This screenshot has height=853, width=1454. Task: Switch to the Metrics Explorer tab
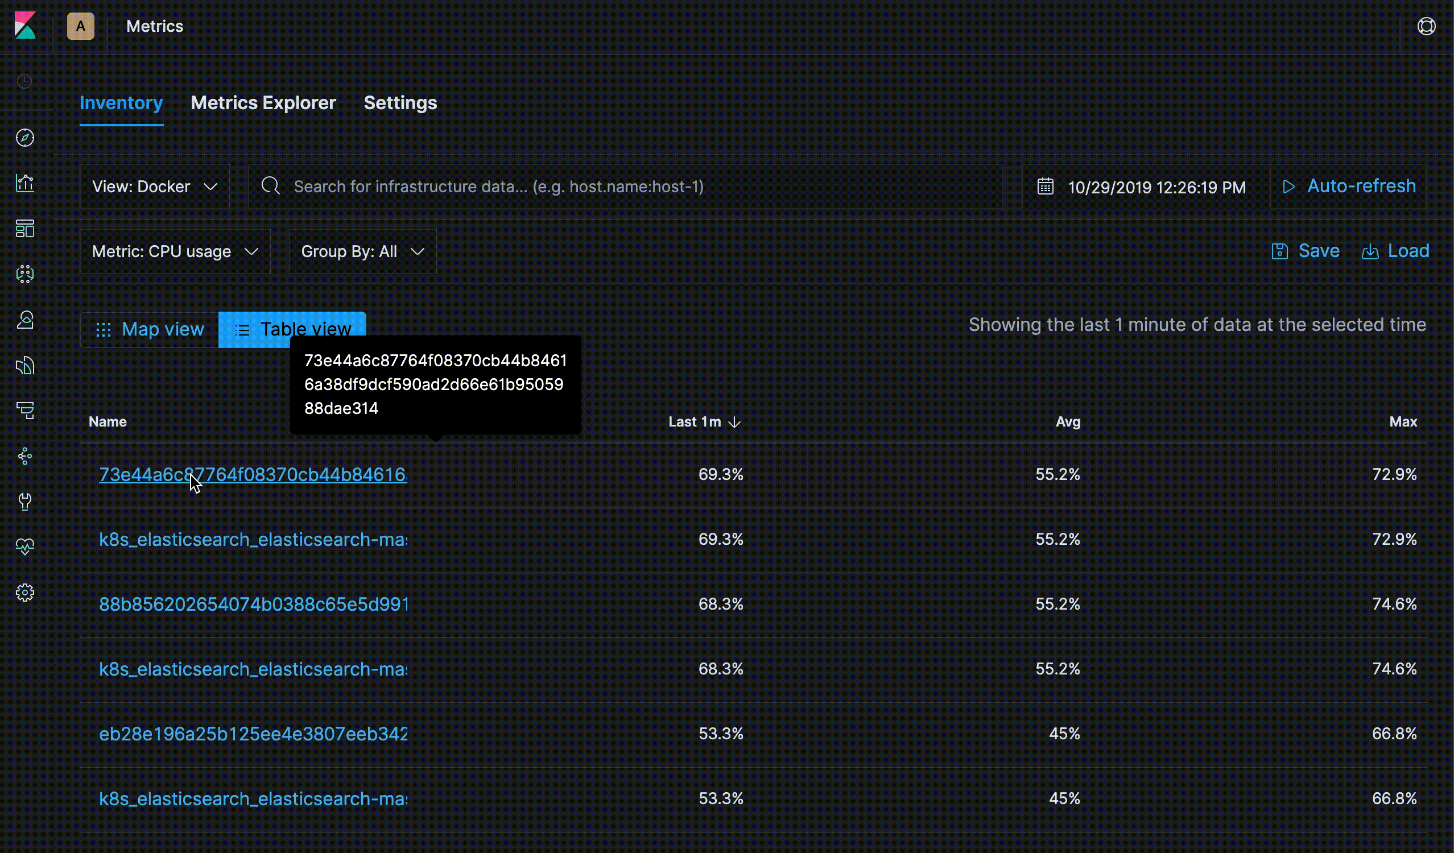point(263,103)
